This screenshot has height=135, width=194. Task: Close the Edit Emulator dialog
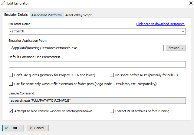(x=187, y=4)
